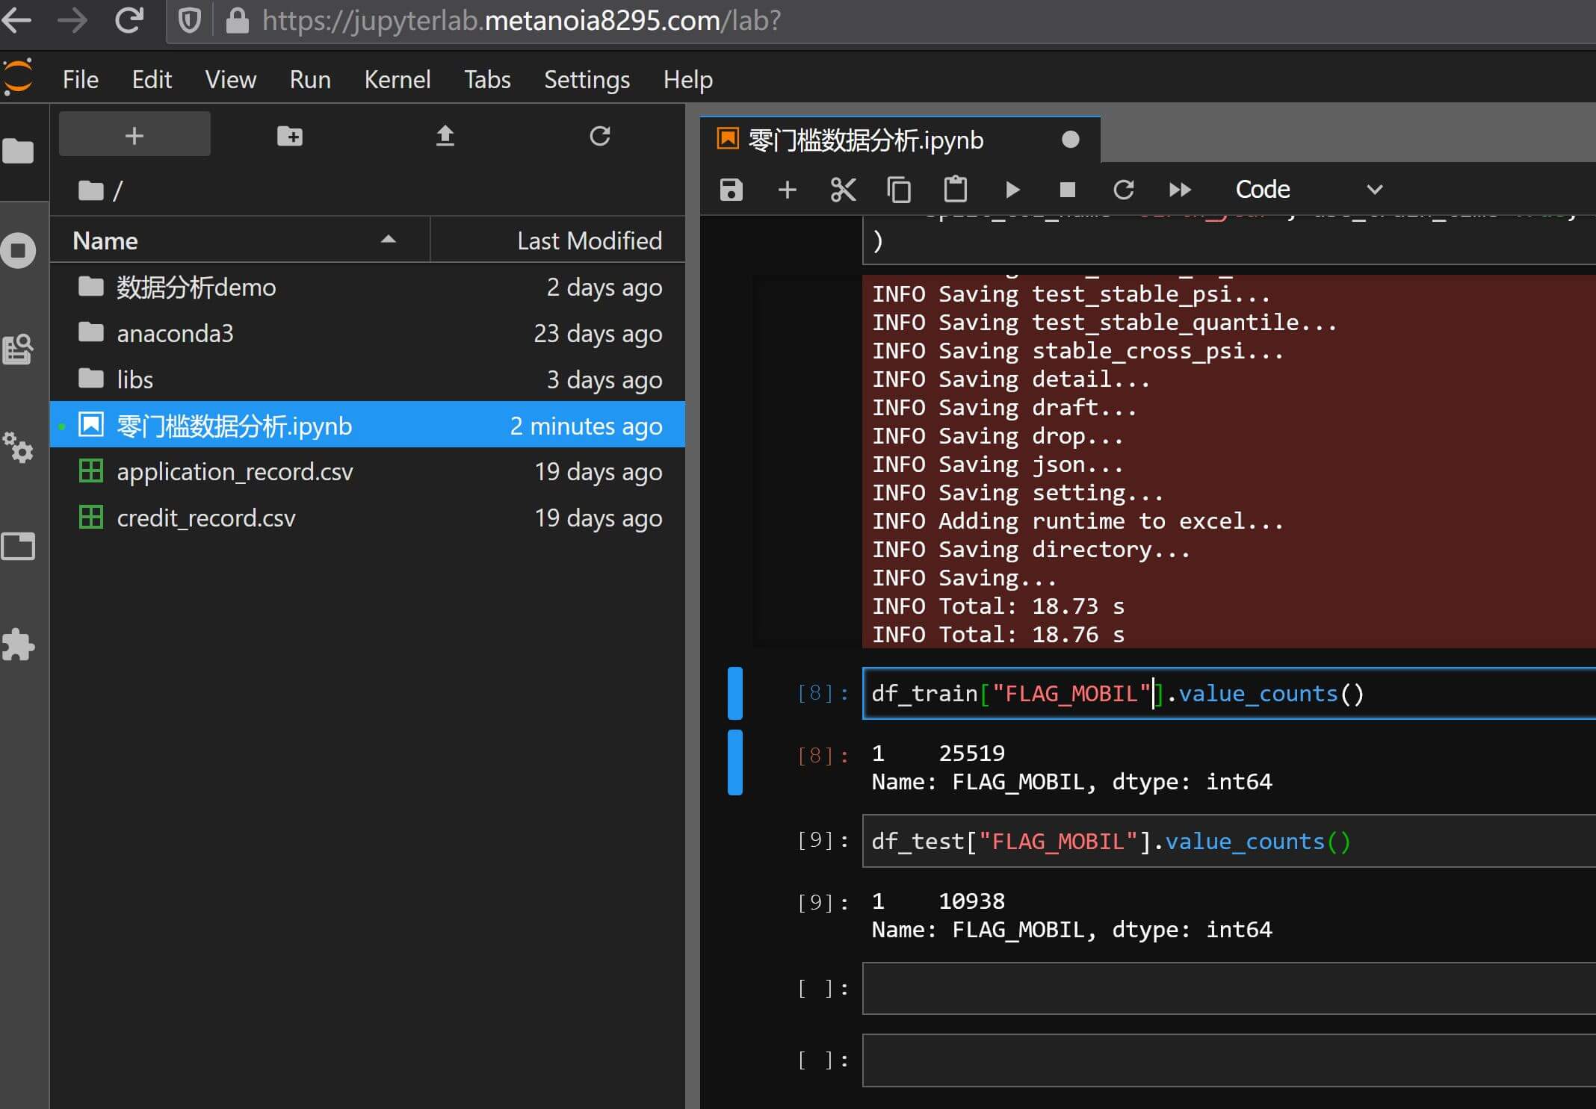Screen dimensions: 1596x1109
Task: Insert a cell below with plus icon
Action: click(787, 190)
